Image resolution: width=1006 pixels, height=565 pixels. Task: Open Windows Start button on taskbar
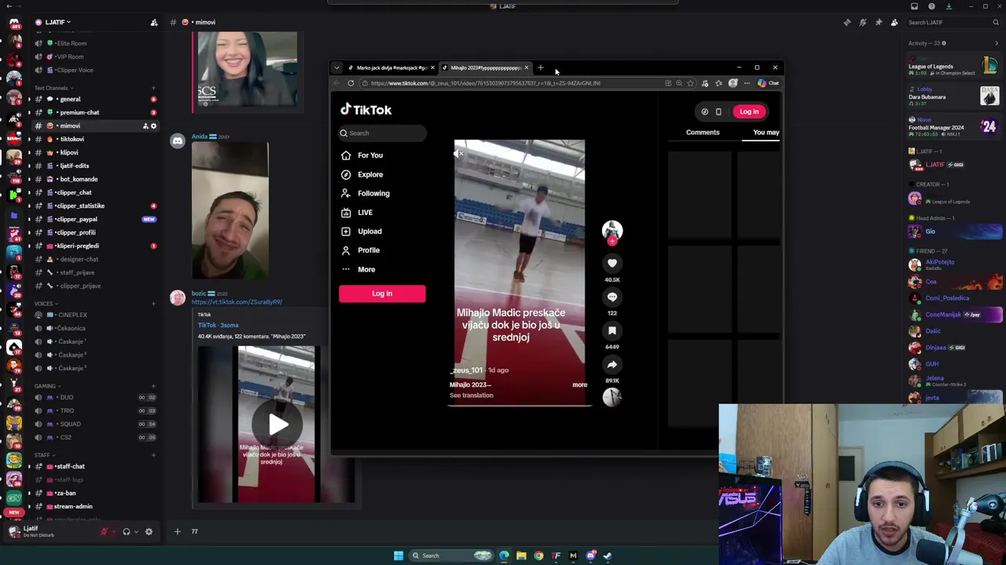[x=398, y=556]
